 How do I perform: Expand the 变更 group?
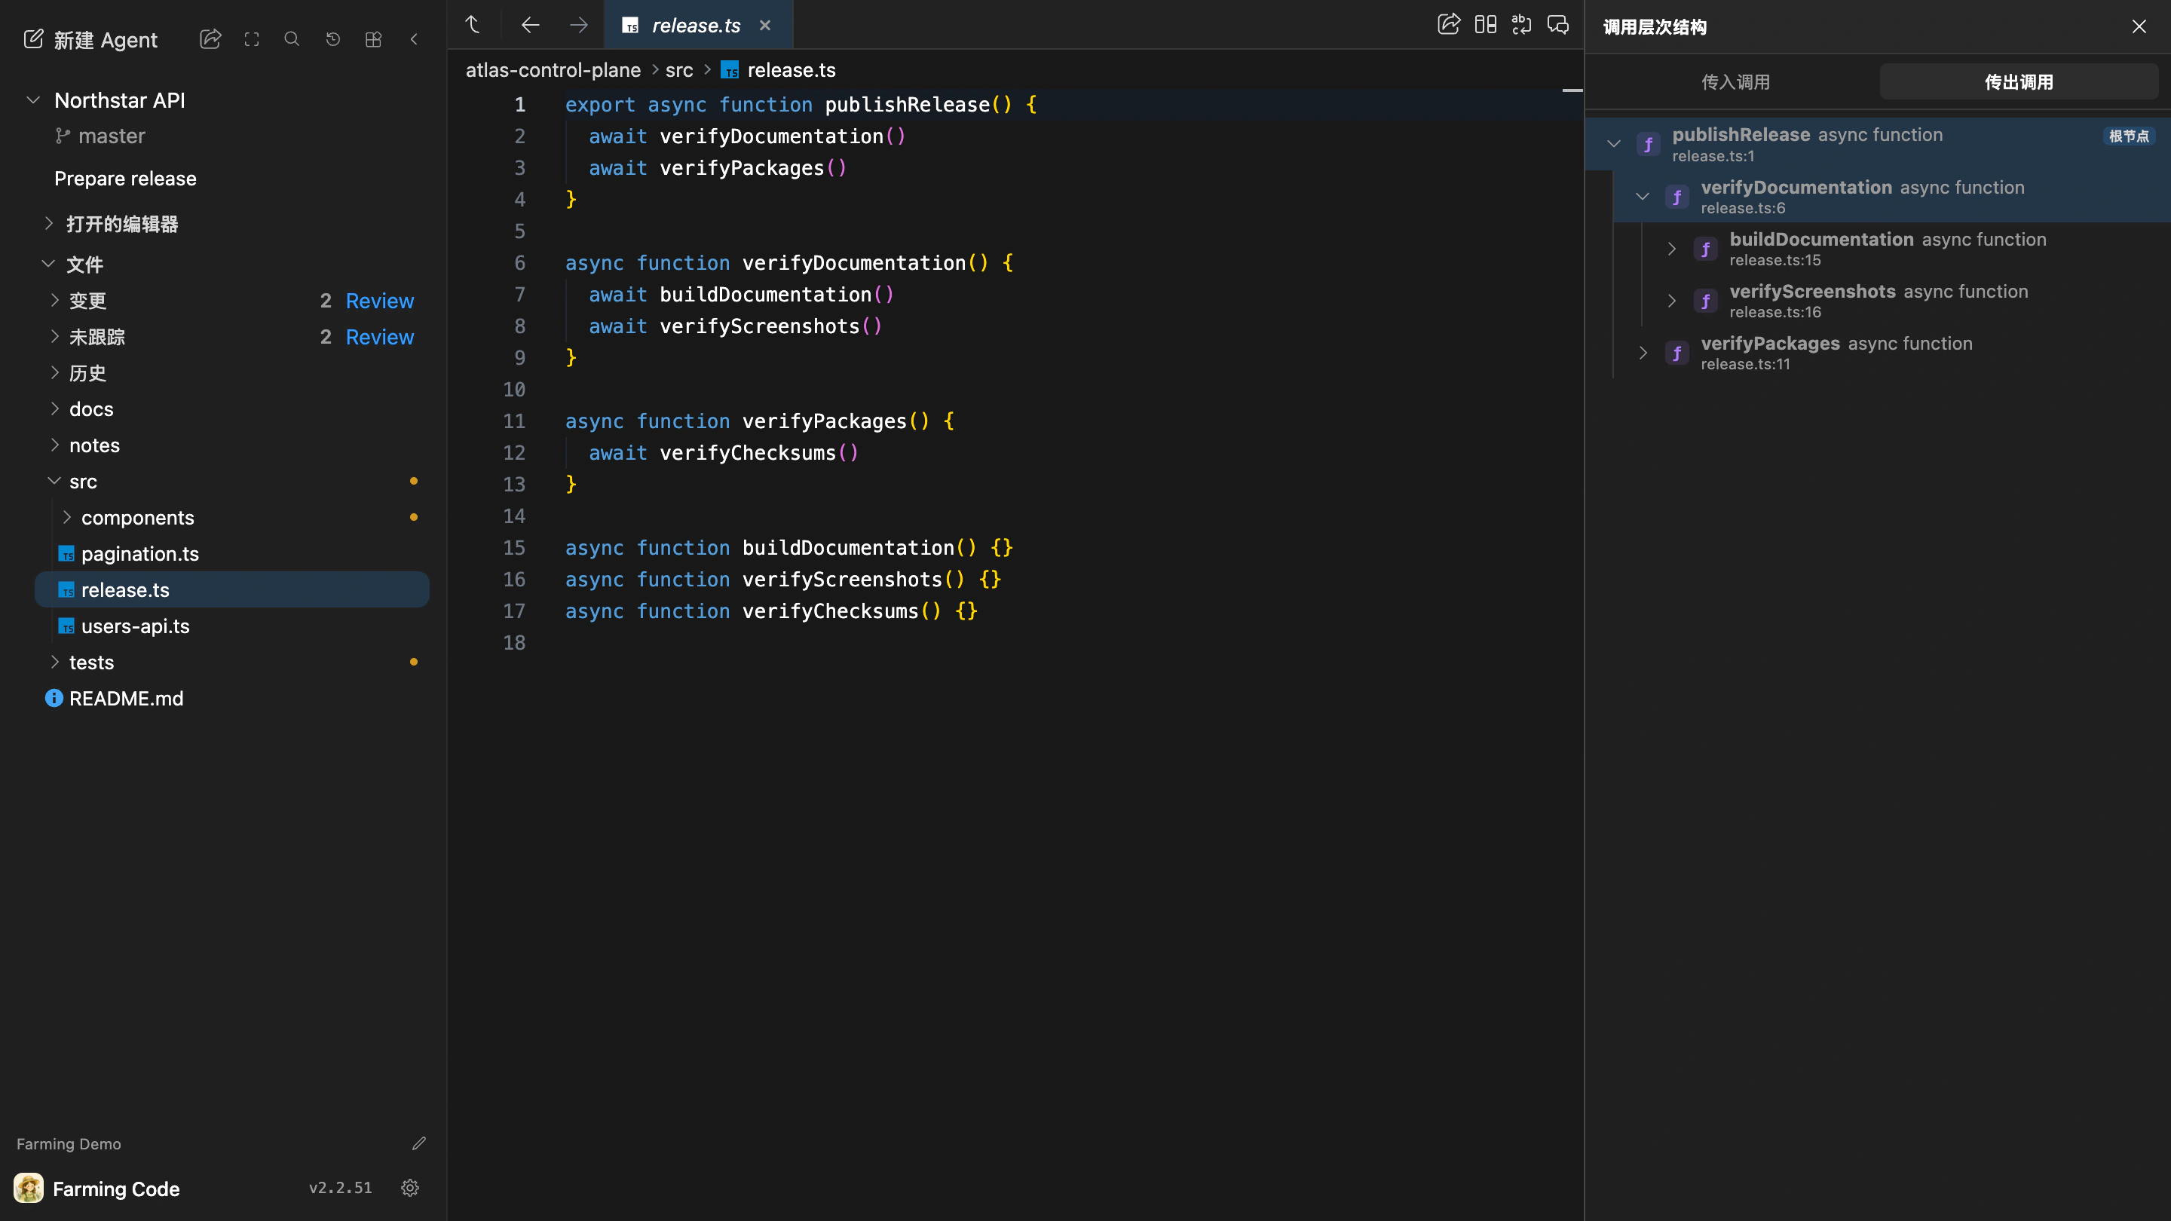coord(55,300)
